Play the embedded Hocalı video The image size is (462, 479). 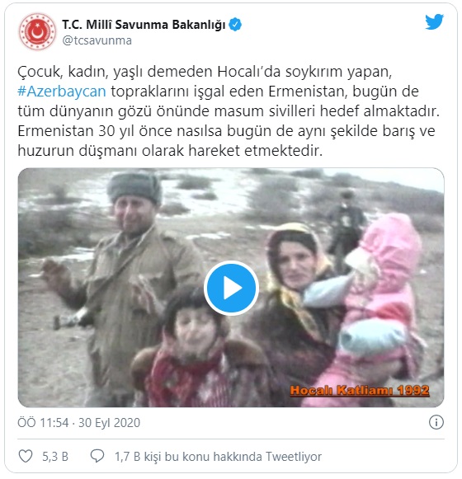pyautogui.click(x=231, y=288)
